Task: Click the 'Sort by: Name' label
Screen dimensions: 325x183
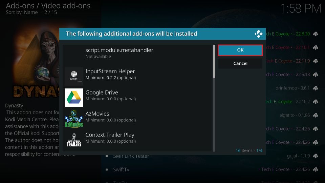Action: (x=22, y=13)
